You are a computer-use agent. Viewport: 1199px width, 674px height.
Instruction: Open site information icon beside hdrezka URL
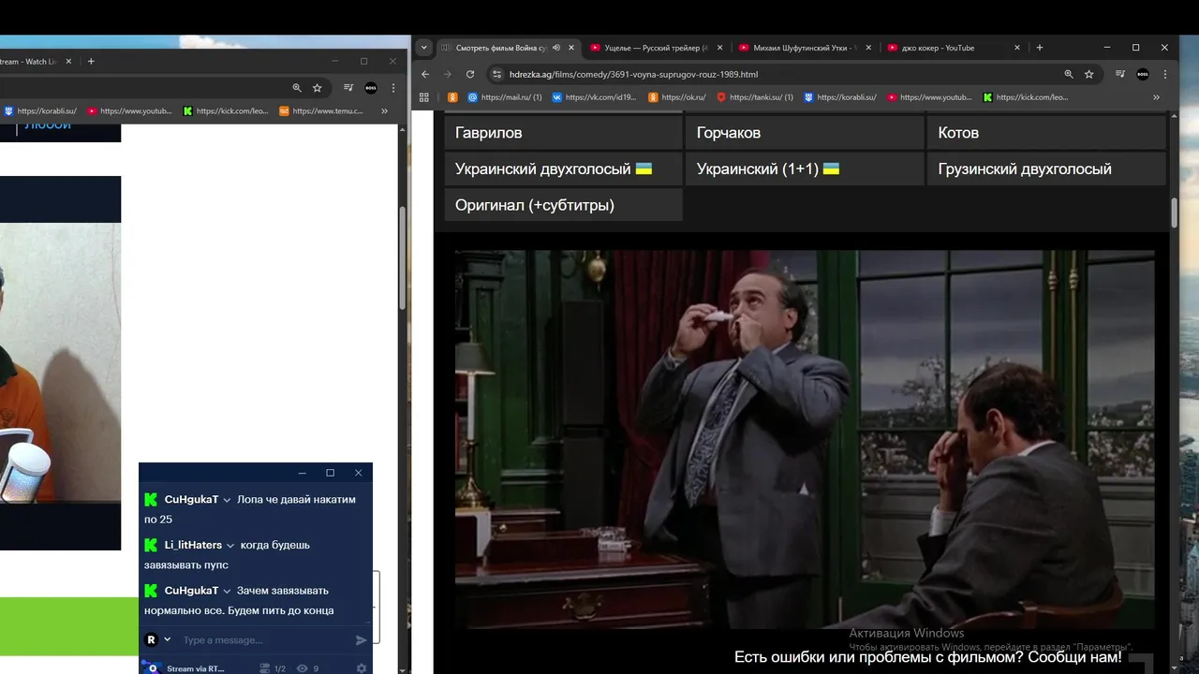[x=497, y=74]
